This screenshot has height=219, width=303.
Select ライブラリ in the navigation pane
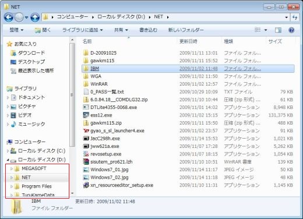click(25, 89)
